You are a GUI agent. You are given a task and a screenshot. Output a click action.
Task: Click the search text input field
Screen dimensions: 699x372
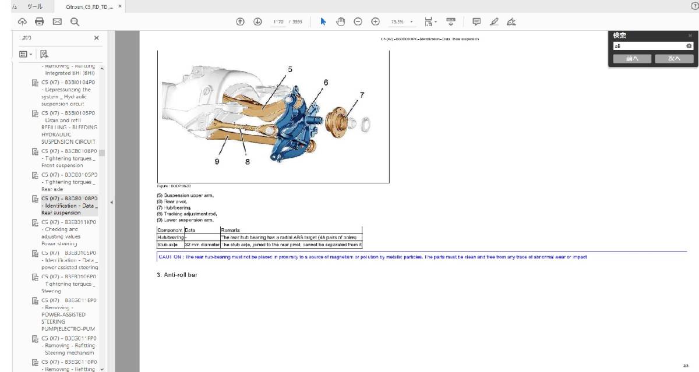click(x=649, y=45)
